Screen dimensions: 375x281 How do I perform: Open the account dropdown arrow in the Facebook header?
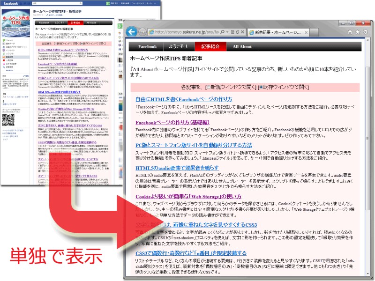(155, 3)
